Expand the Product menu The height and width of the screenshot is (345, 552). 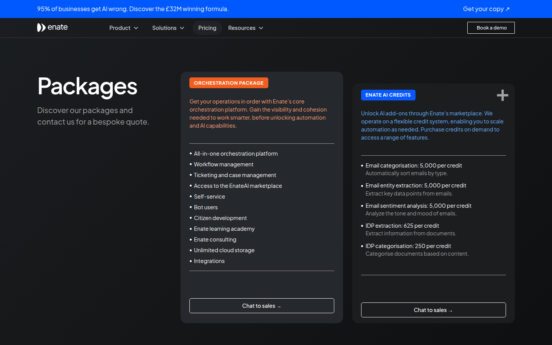pos(123,28)
